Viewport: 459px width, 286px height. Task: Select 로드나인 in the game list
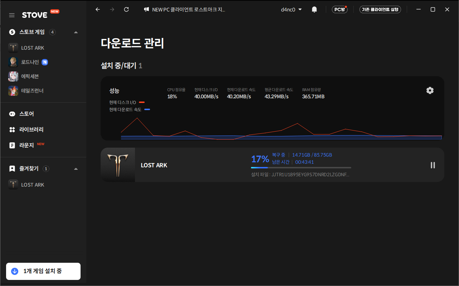[x=30, y=62]
